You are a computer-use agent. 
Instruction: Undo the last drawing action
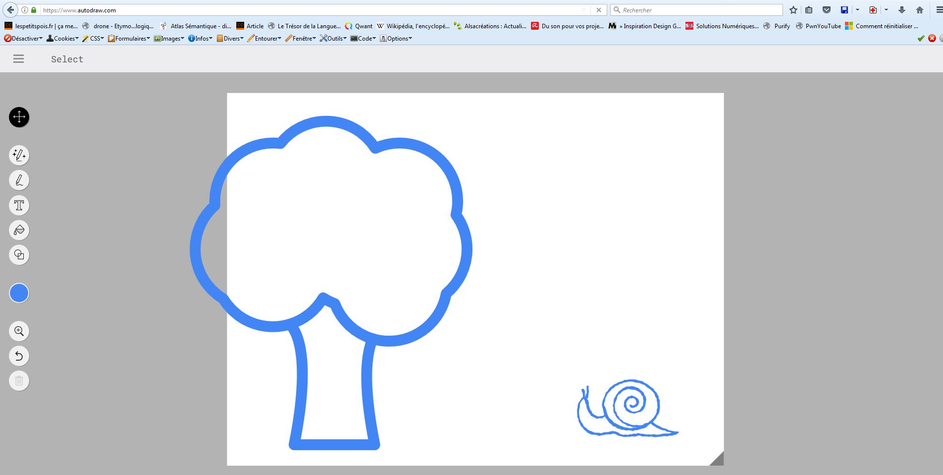pyautogui.click(x=19, y=356)
